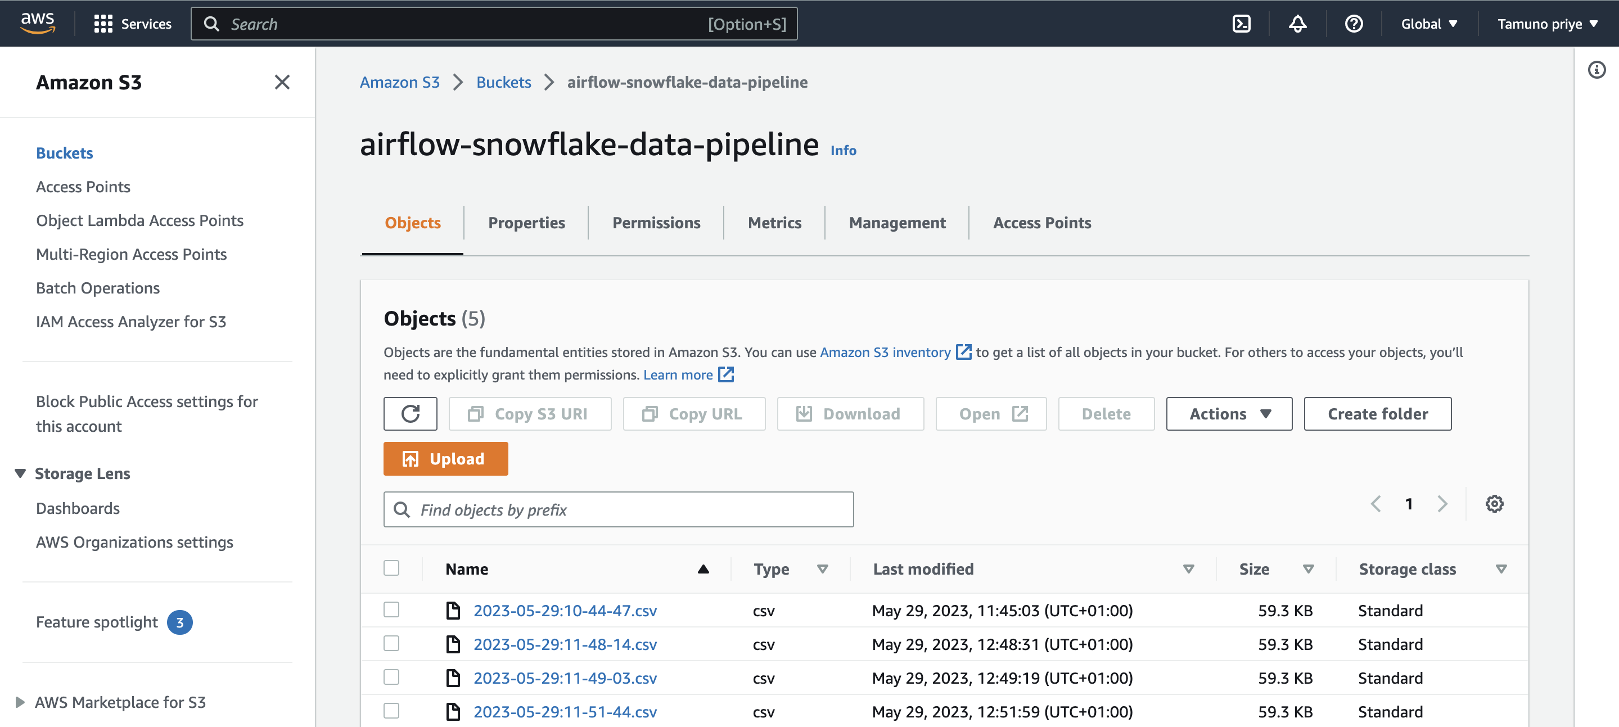Switch to the Permissions tab

click(656, 223)
